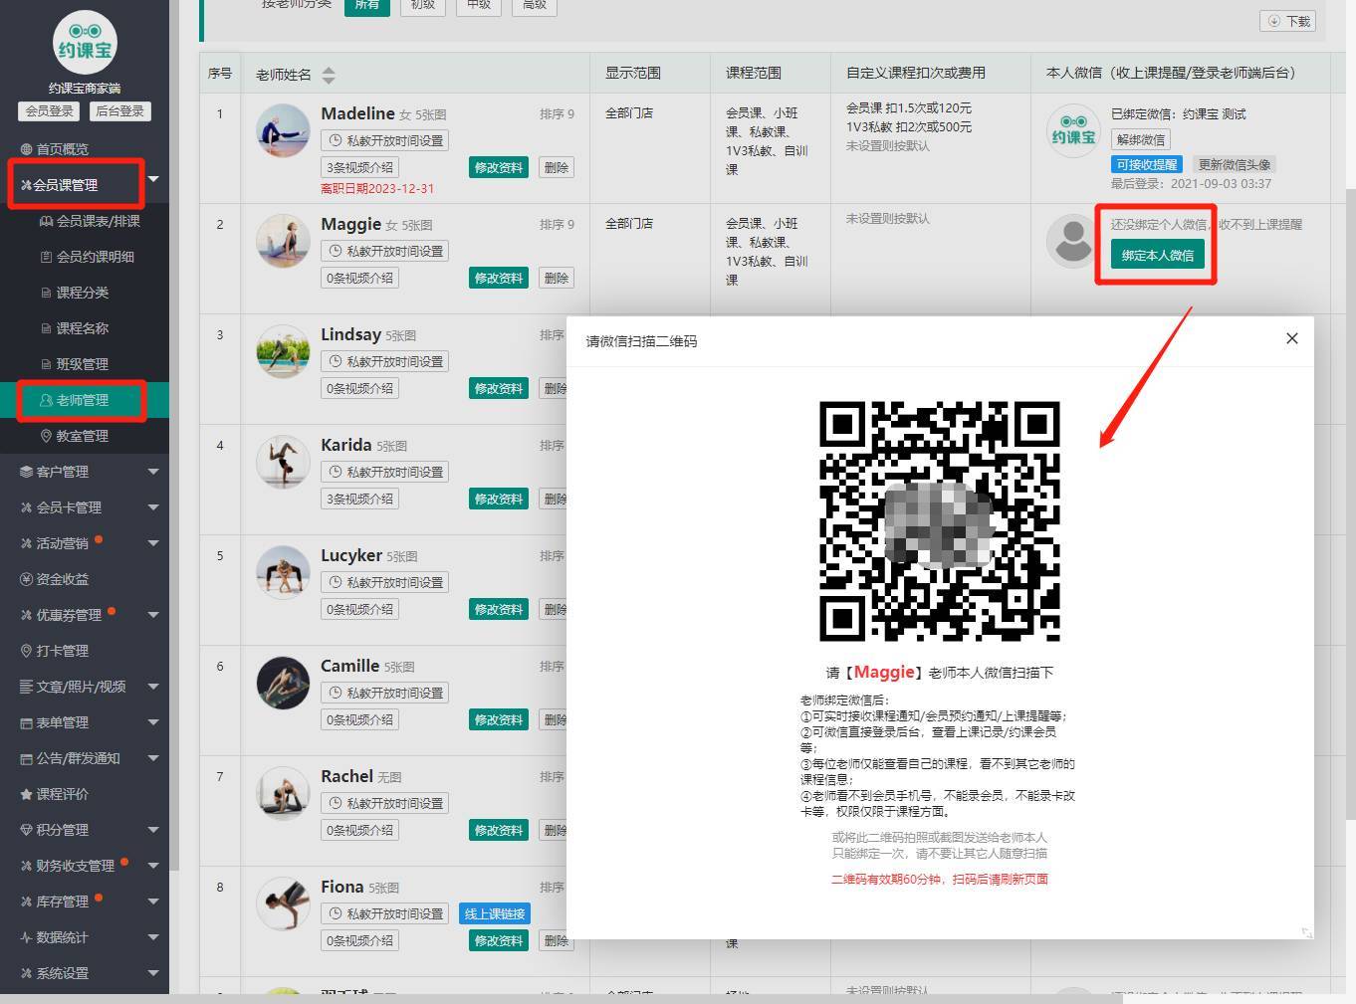Click 删除 for Maggie
1356x1004 pixels.
click(x=557, y=278)
